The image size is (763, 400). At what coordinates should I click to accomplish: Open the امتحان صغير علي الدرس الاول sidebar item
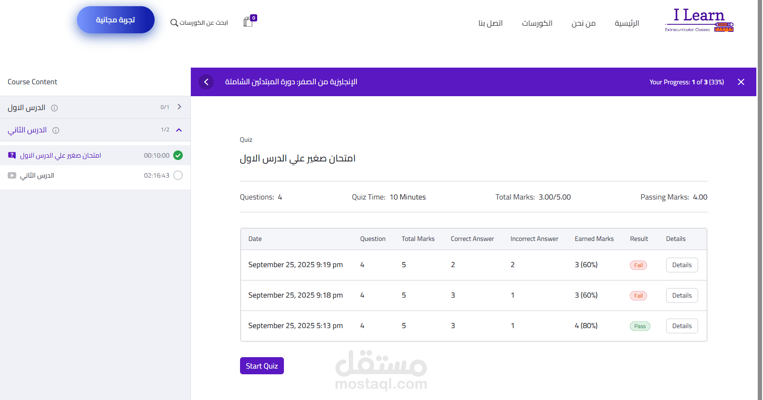point(95,155)
